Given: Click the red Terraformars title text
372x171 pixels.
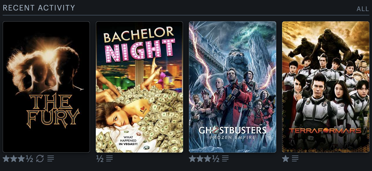Looking at the screenshot, I should coord(325,131).
